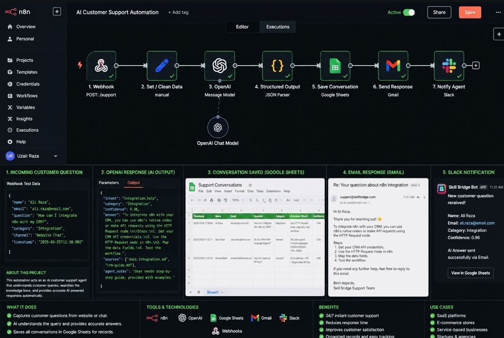Screen dimensions: 504x338
Task: Switch to the Editor tab
Action: 242,27
